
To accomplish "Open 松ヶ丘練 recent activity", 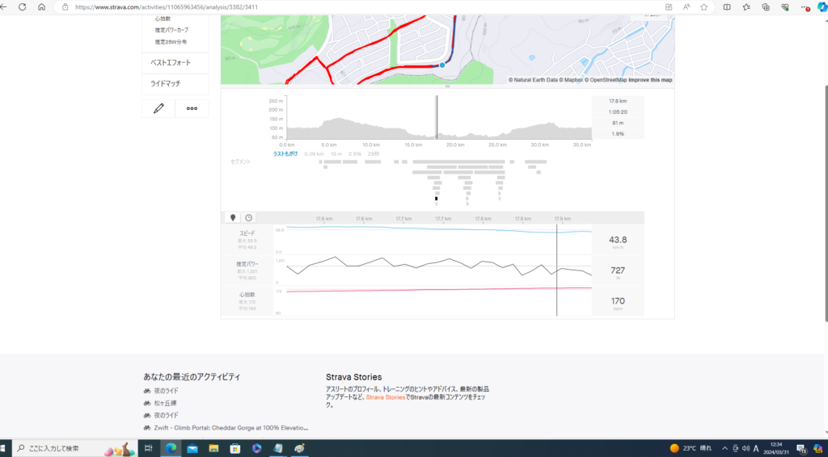I will tap(166, 403).
